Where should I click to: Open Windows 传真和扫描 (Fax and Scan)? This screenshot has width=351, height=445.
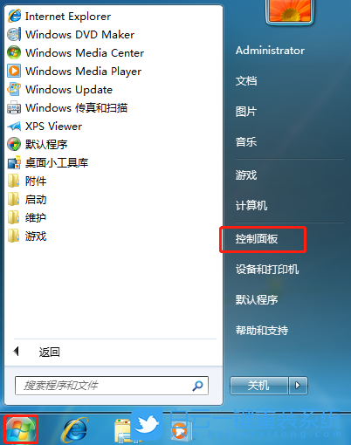click(x=67, y=108)
